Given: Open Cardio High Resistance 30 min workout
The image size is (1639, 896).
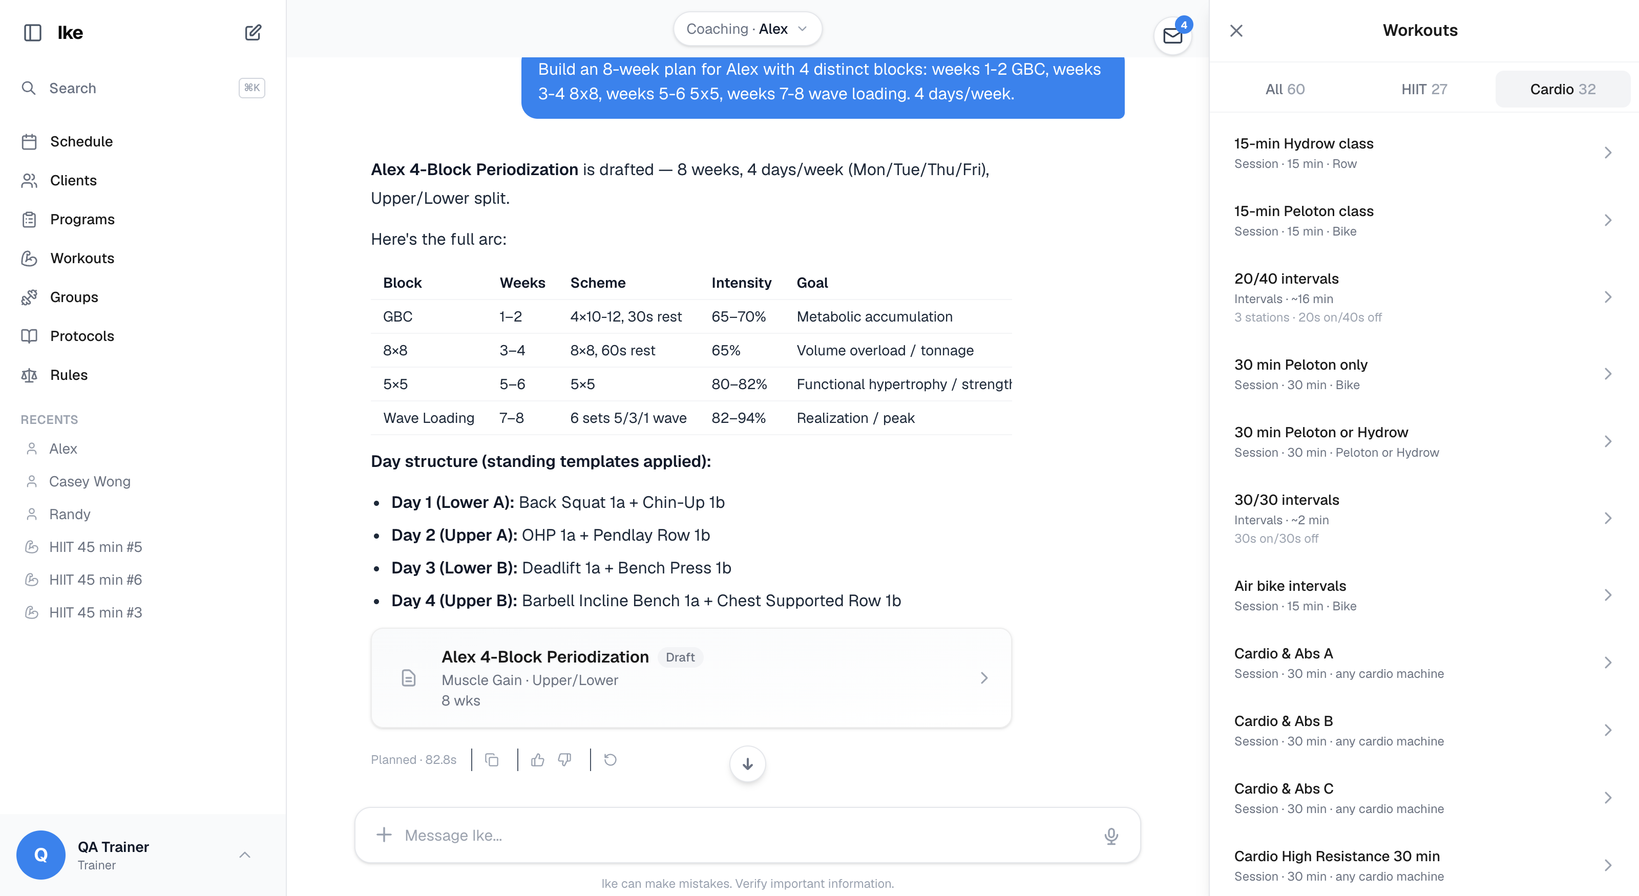Looking at the screenshot, I should click(x=1424, y=865).
